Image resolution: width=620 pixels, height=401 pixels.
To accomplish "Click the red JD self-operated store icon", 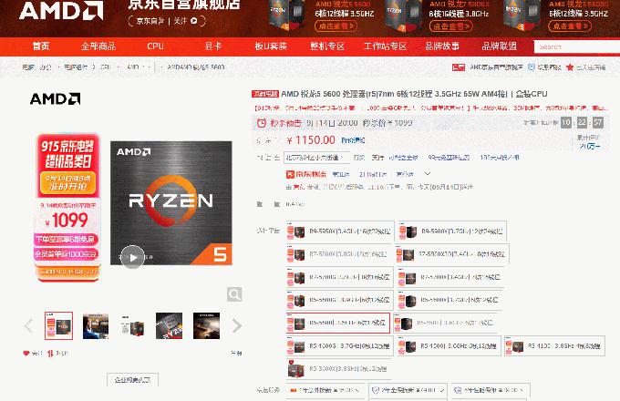I will 459,67.
